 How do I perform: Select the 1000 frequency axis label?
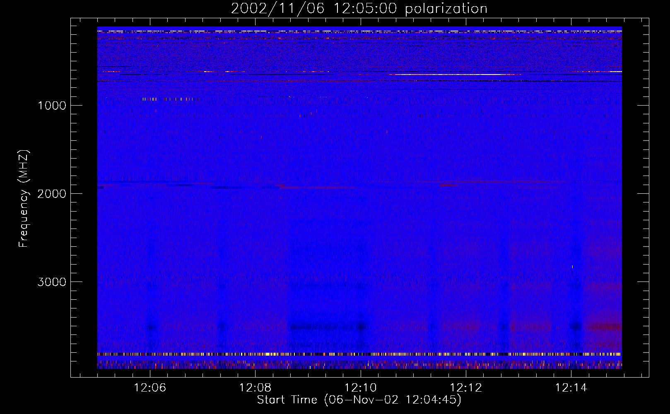coord(52,106)
